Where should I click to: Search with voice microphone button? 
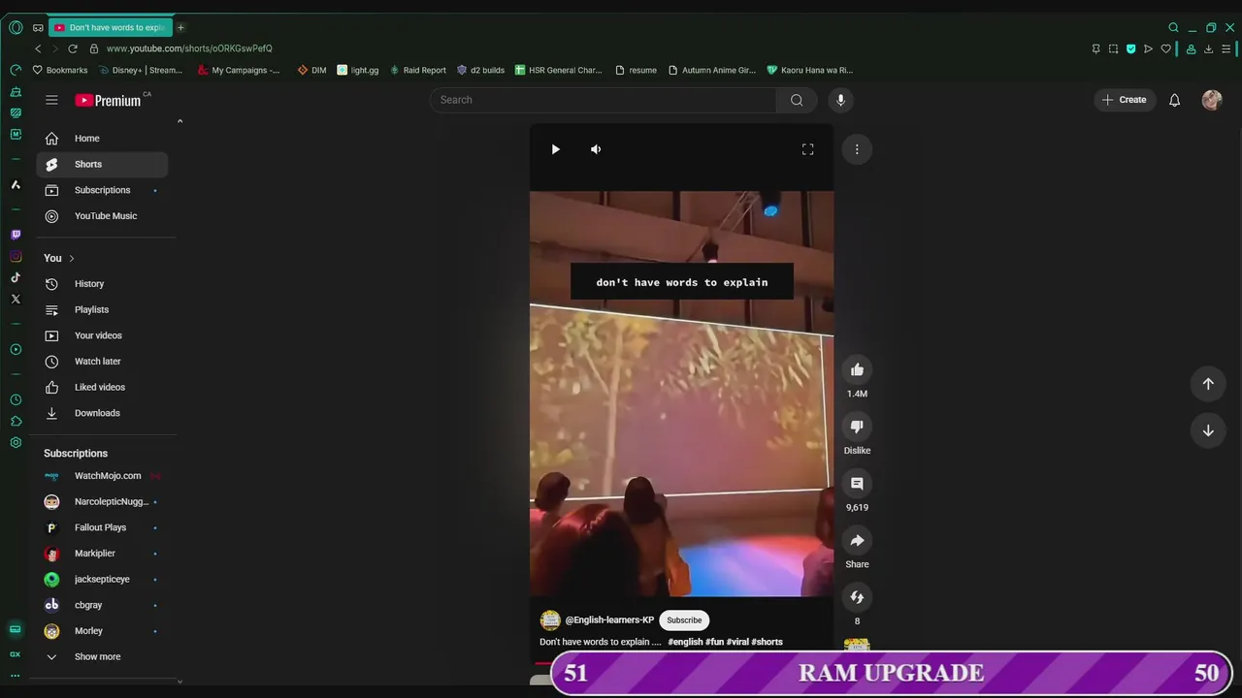[840, 100]
